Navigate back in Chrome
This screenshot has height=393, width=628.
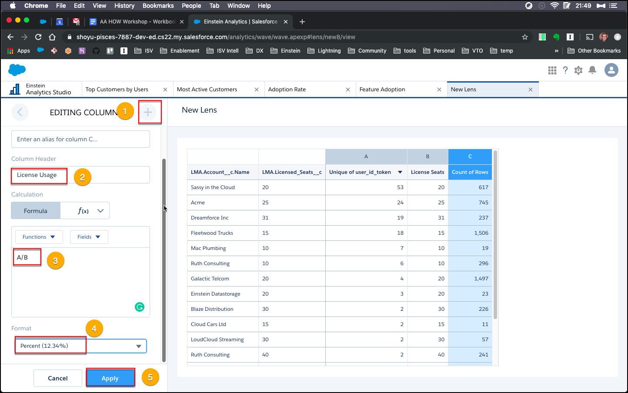click(x=10, y=37)
